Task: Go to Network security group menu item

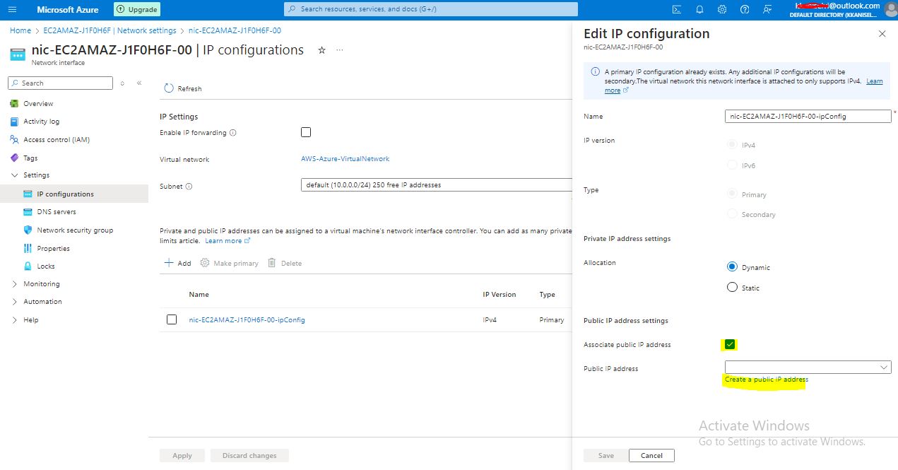Action: tap(75, 230)
